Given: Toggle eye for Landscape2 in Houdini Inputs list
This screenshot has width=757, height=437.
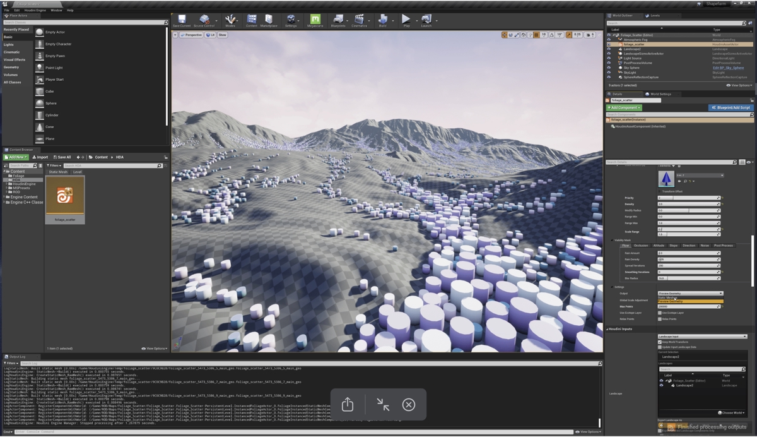Looking at the screenshot, I should [661, 385].
